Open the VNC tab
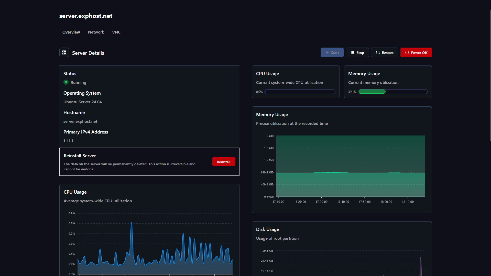This screenshot has width=491, height=276. click(x=116, y=32)
